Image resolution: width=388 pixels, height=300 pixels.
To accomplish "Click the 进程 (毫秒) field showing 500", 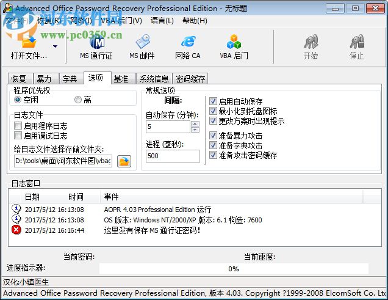I will click(x=173, y=156).
